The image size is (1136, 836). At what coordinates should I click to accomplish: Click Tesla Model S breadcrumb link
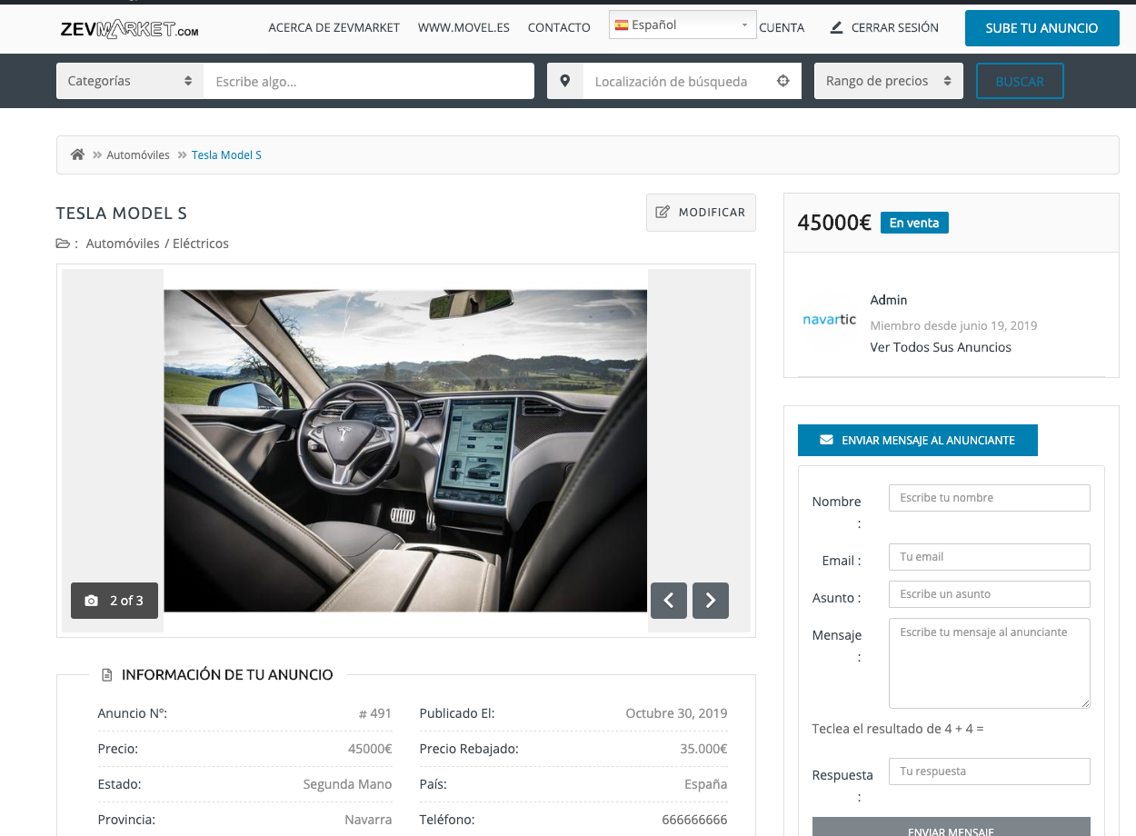pyautogui.click(x=226, y=154)
